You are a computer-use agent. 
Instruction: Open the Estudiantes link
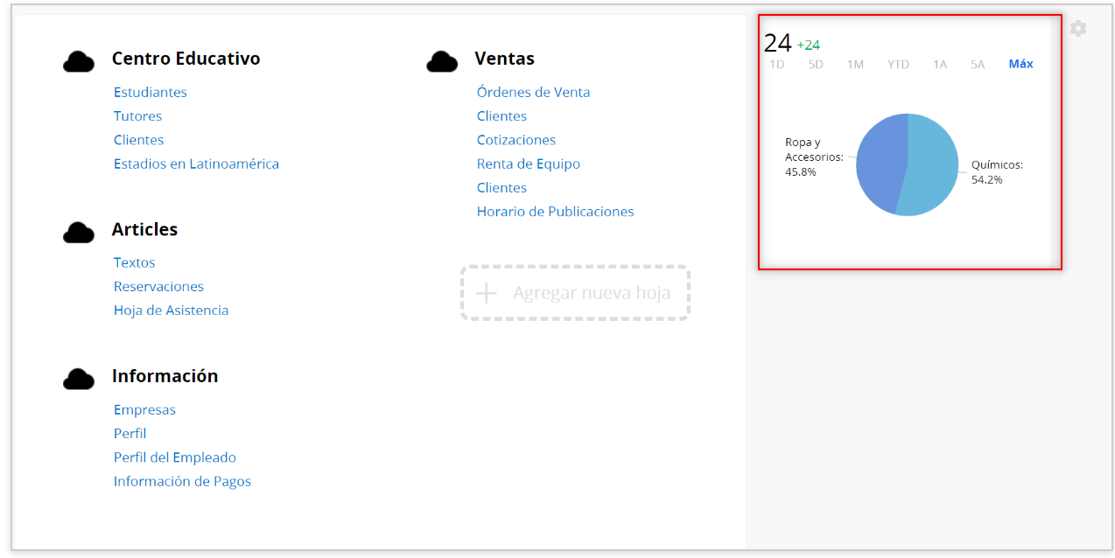[x=151, y=92]
